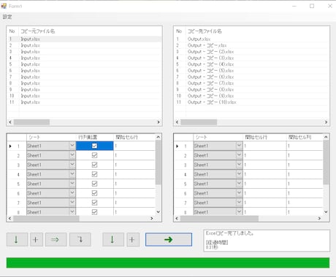Image resolution: width=336 pixels, height=277 pixels.
Task: Select row 11 Input.xlsx in the source file list
Action: 84,102
